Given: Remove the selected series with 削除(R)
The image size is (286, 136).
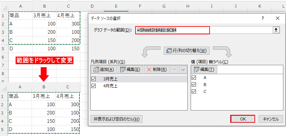Looking at the screenshot, I should click(157, 69).
